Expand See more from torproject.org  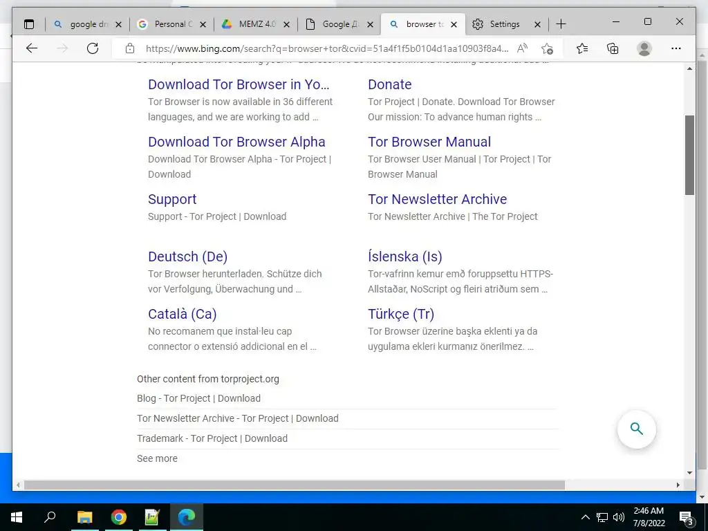(x=157, y=458)
